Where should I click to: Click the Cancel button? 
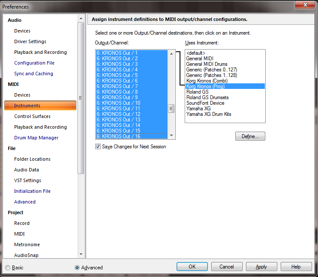(227, 267)
